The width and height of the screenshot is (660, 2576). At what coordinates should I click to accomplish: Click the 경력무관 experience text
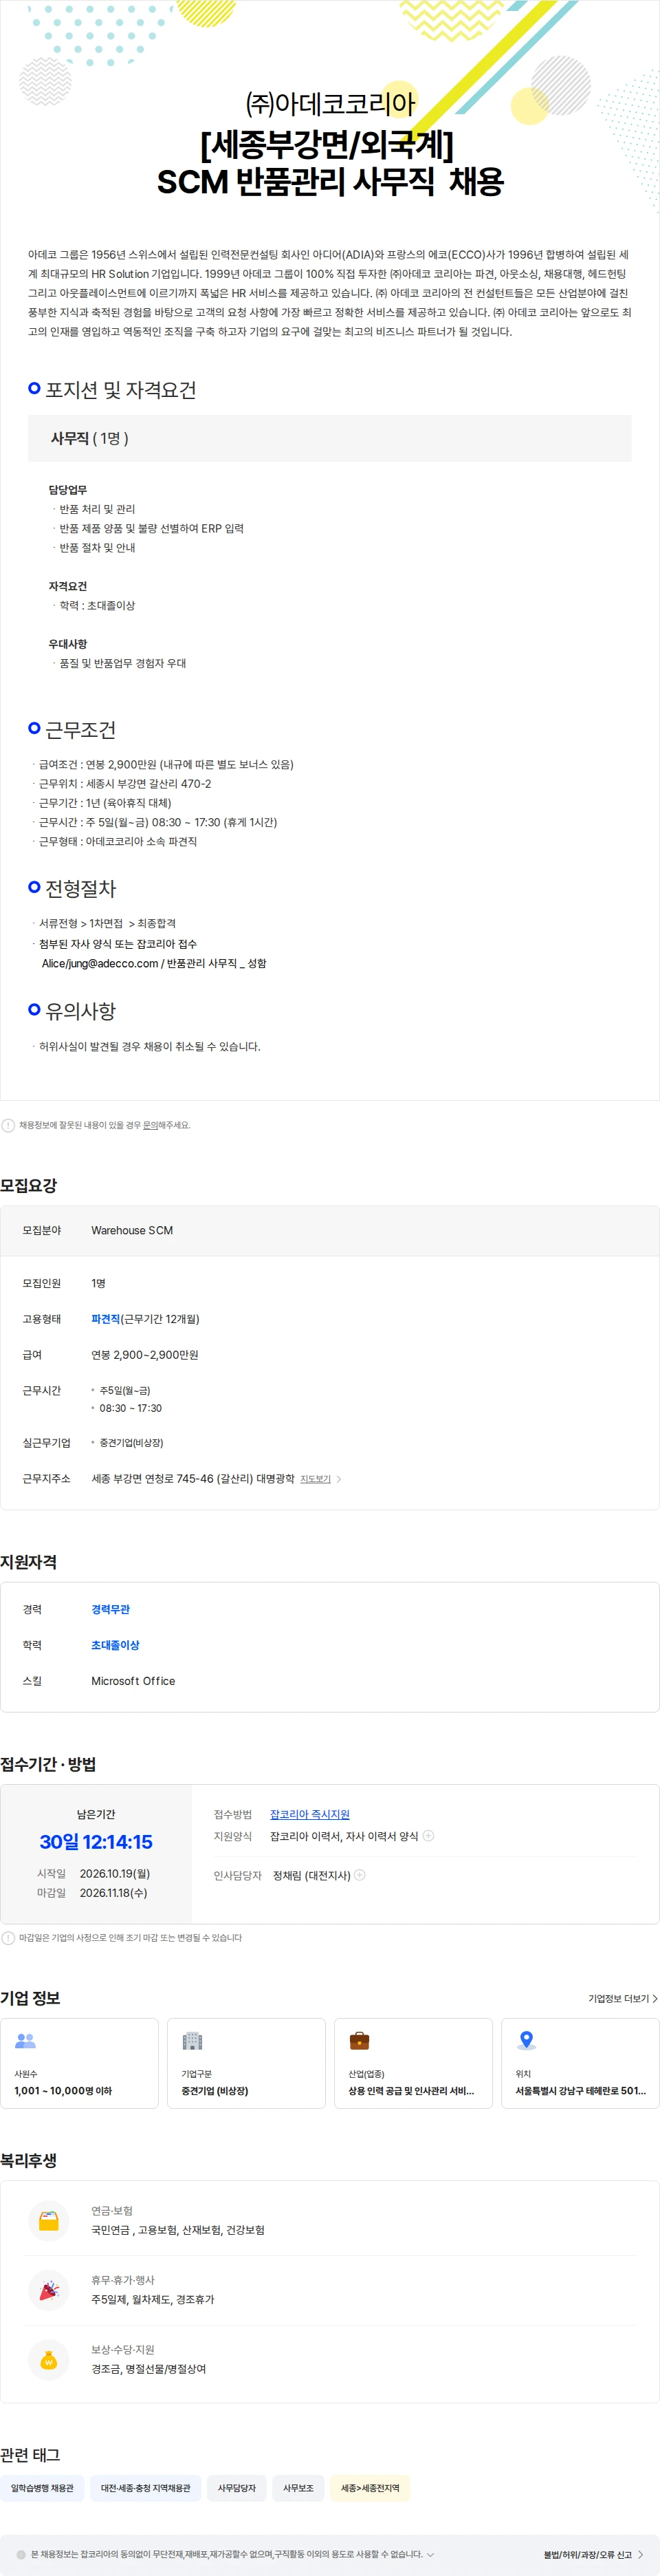tap(111, 1609)
